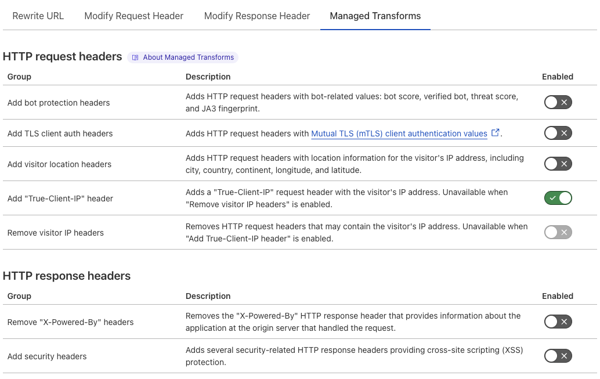Click the Description column header
This screenshot has width=600, height=379.
coord(208,76)
